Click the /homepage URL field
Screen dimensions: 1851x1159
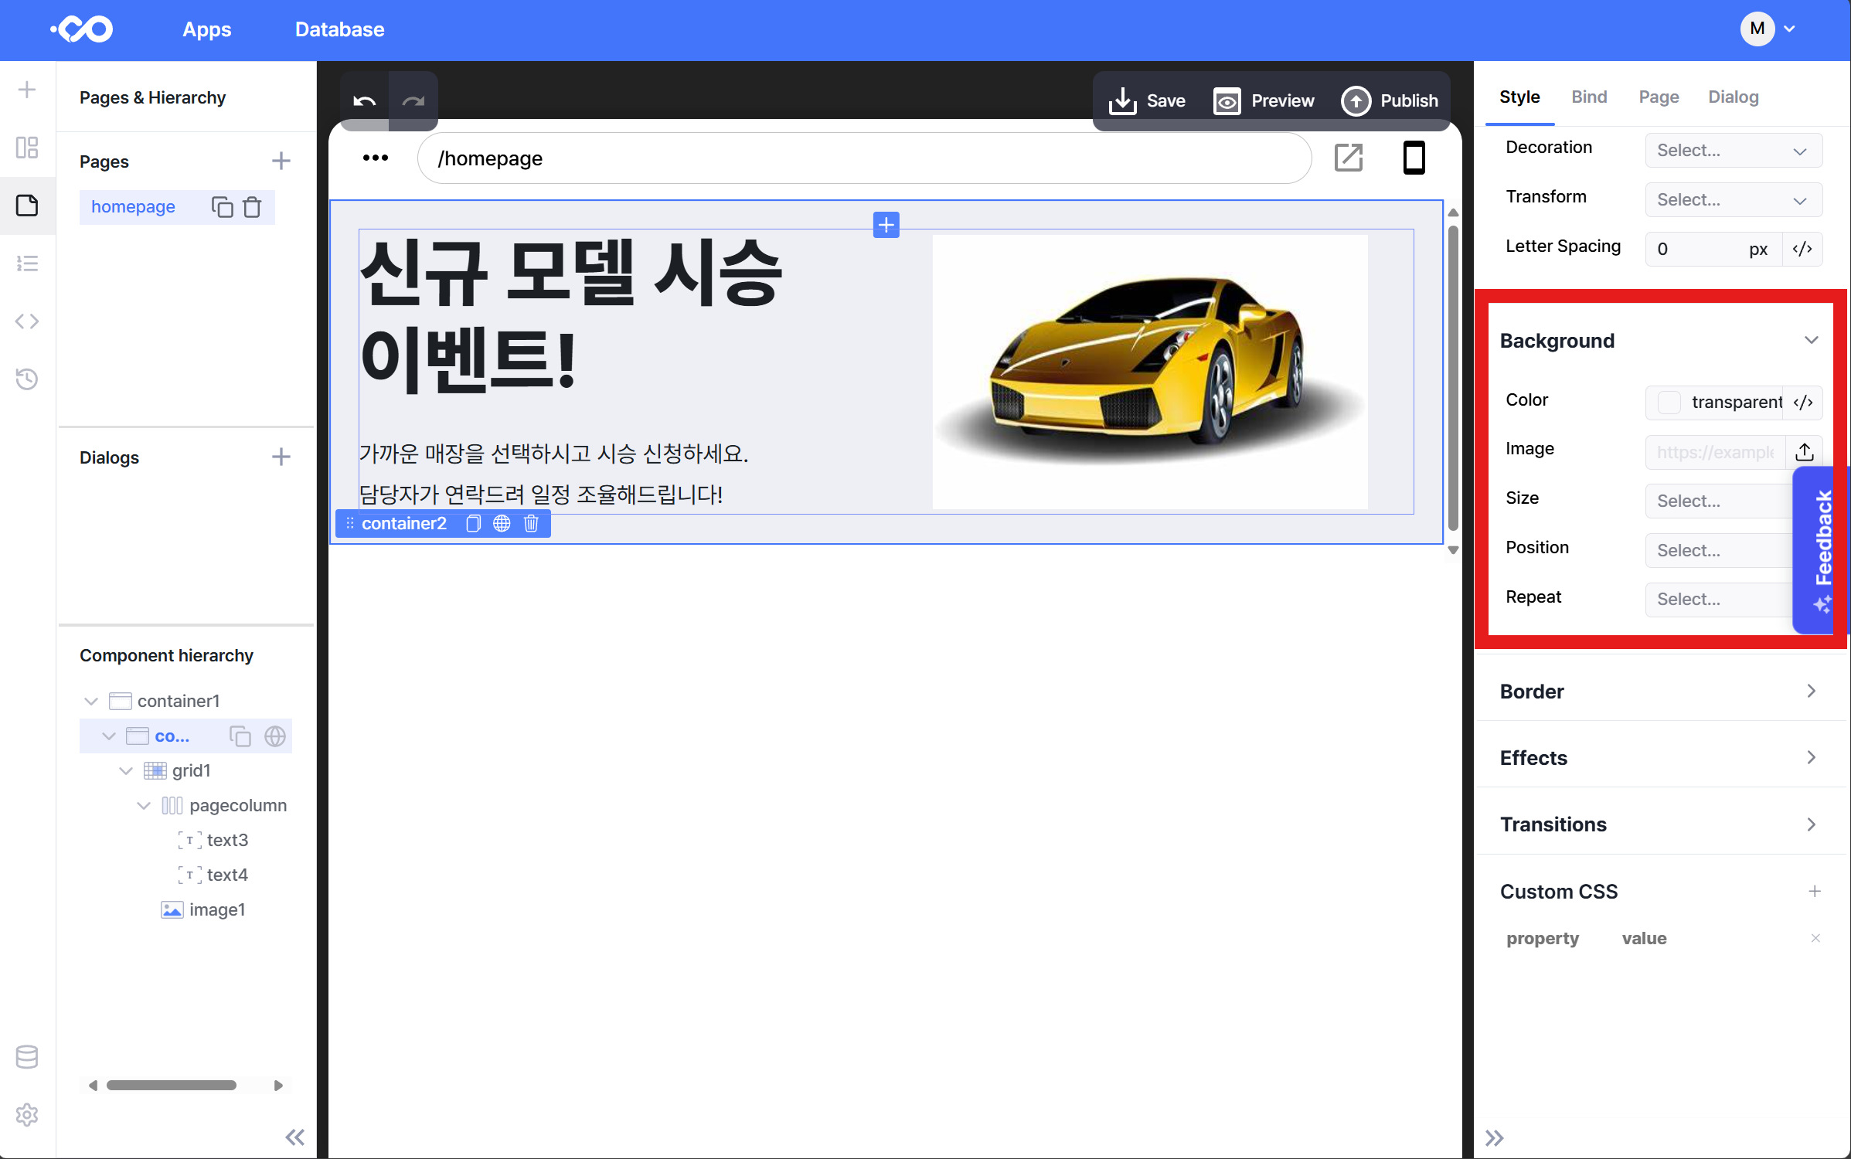[x=864, y=158]
